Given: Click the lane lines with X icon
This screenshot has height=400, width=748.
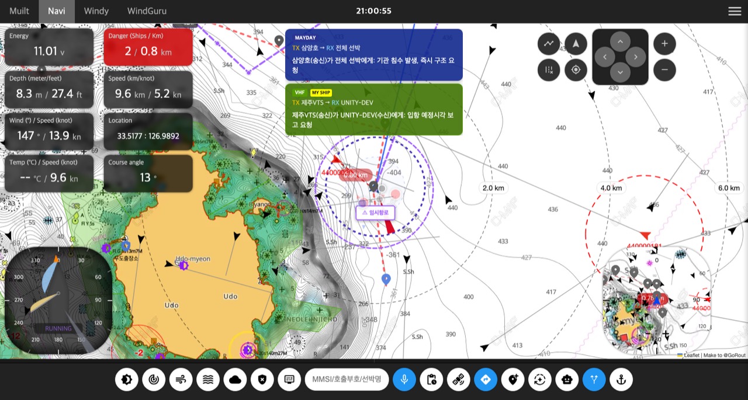Looking at the screenshot, I should (x=549, y=70).
